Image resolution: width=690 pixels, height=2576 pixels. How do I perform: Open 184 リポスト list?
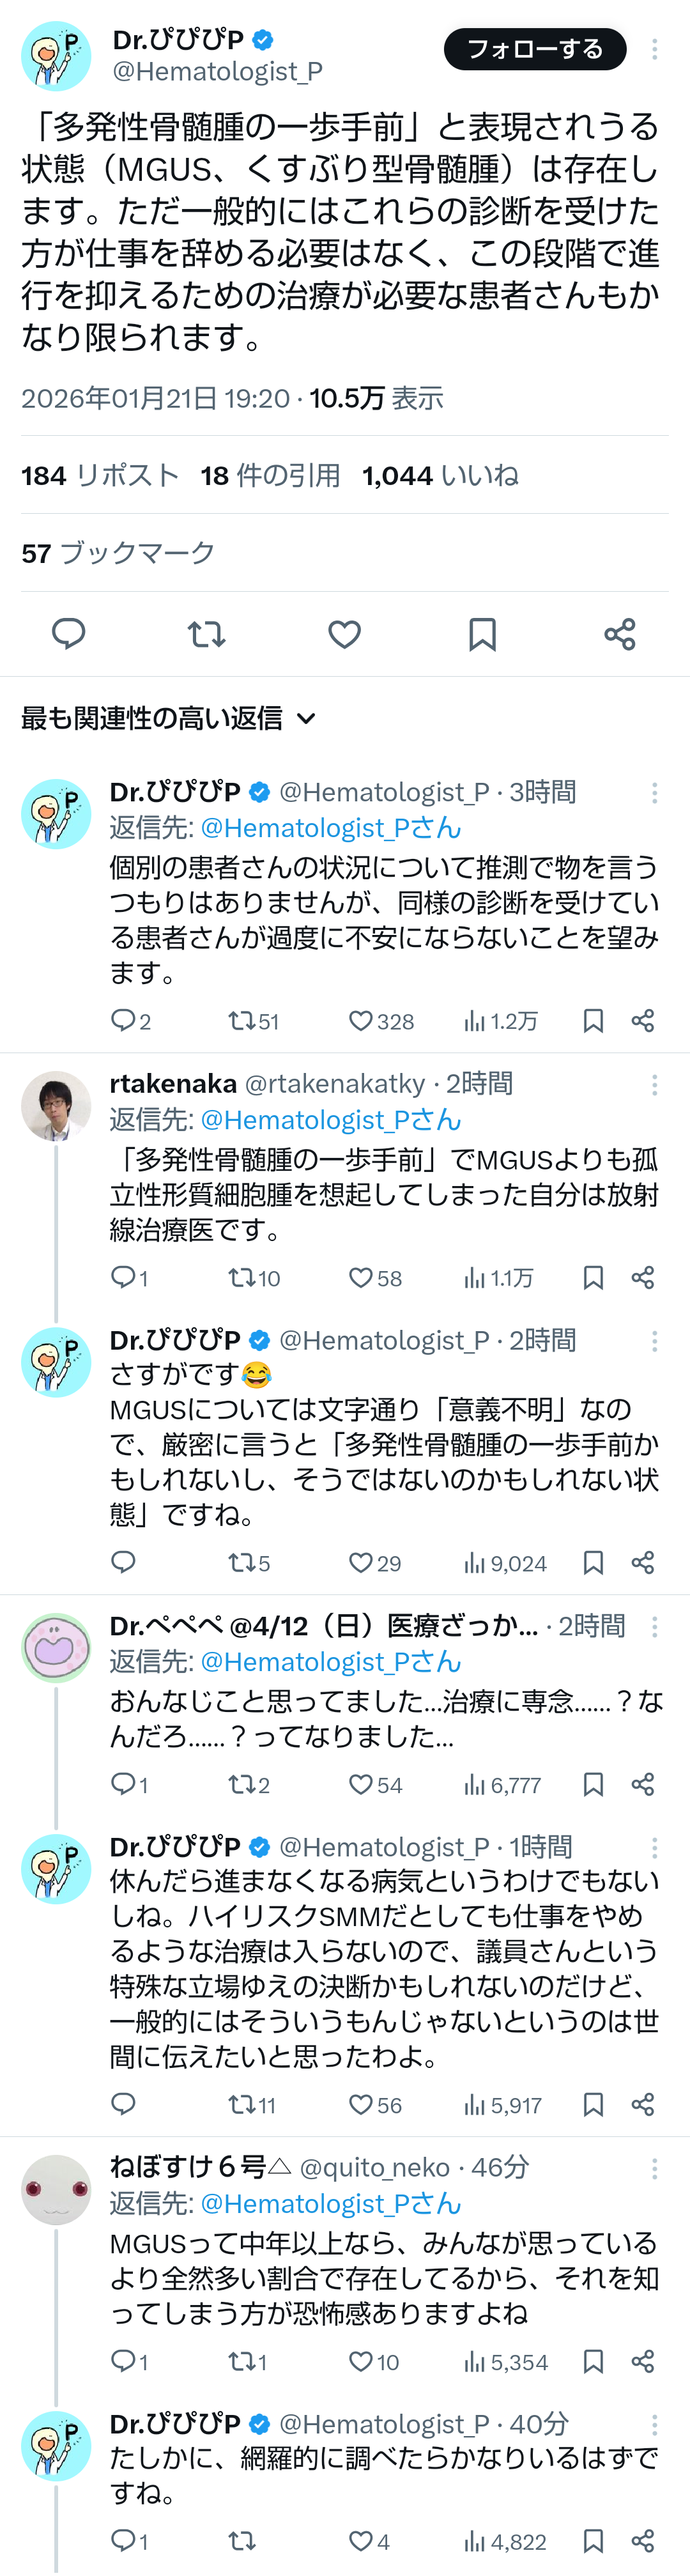tap(100, 475)
